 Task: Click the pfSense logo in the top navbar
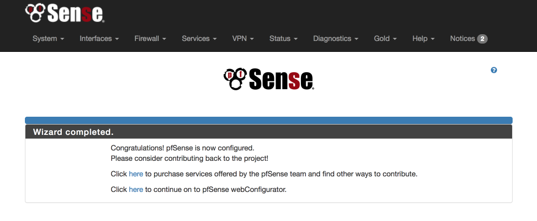point(65,13)
